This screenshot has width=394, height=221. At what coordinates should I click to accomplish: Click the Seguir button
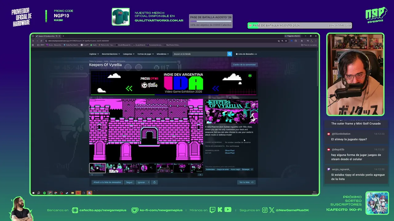129,182
